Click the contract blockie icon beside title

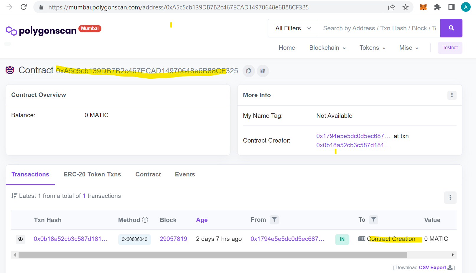pos(10,70)
